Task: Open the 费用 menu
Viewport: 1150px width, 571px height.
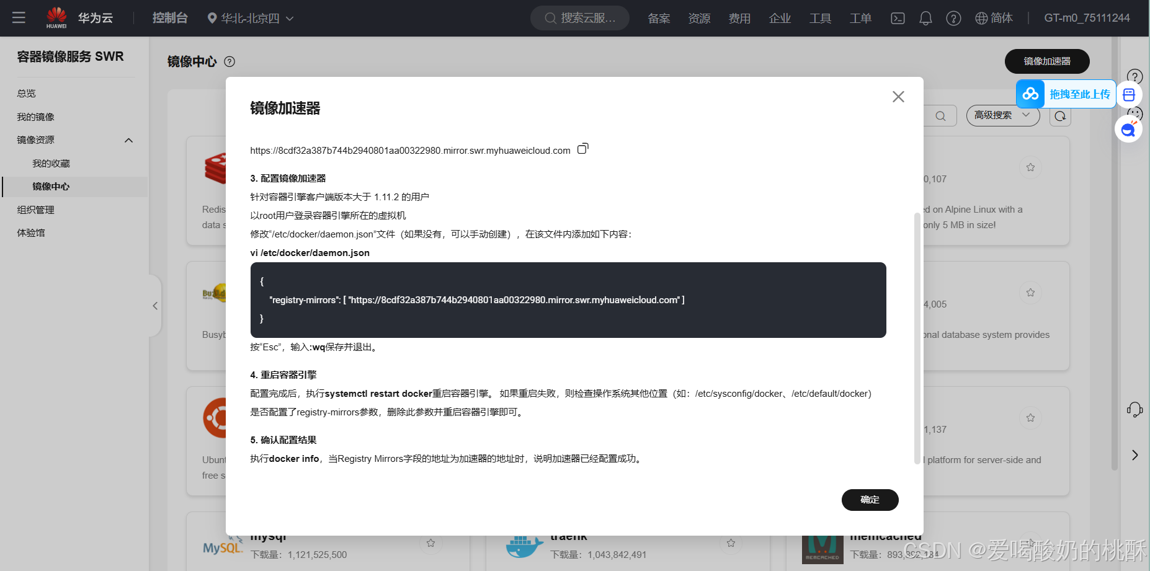Action: (739, 19)
